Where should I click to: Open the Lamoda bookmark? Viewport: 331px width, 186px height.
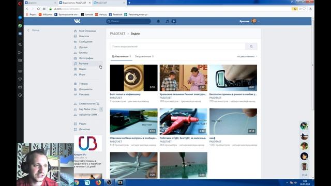[x=87, y=14]
